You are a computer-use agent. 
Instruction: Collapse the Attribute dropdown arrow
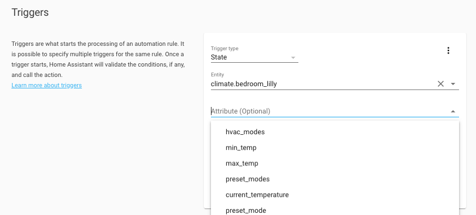(453, 111)
